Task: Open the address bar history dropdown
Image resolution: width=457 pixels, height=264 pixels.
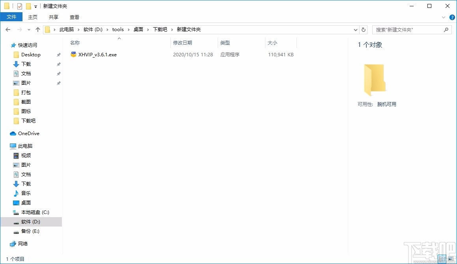Action: [x=355, y=30]
